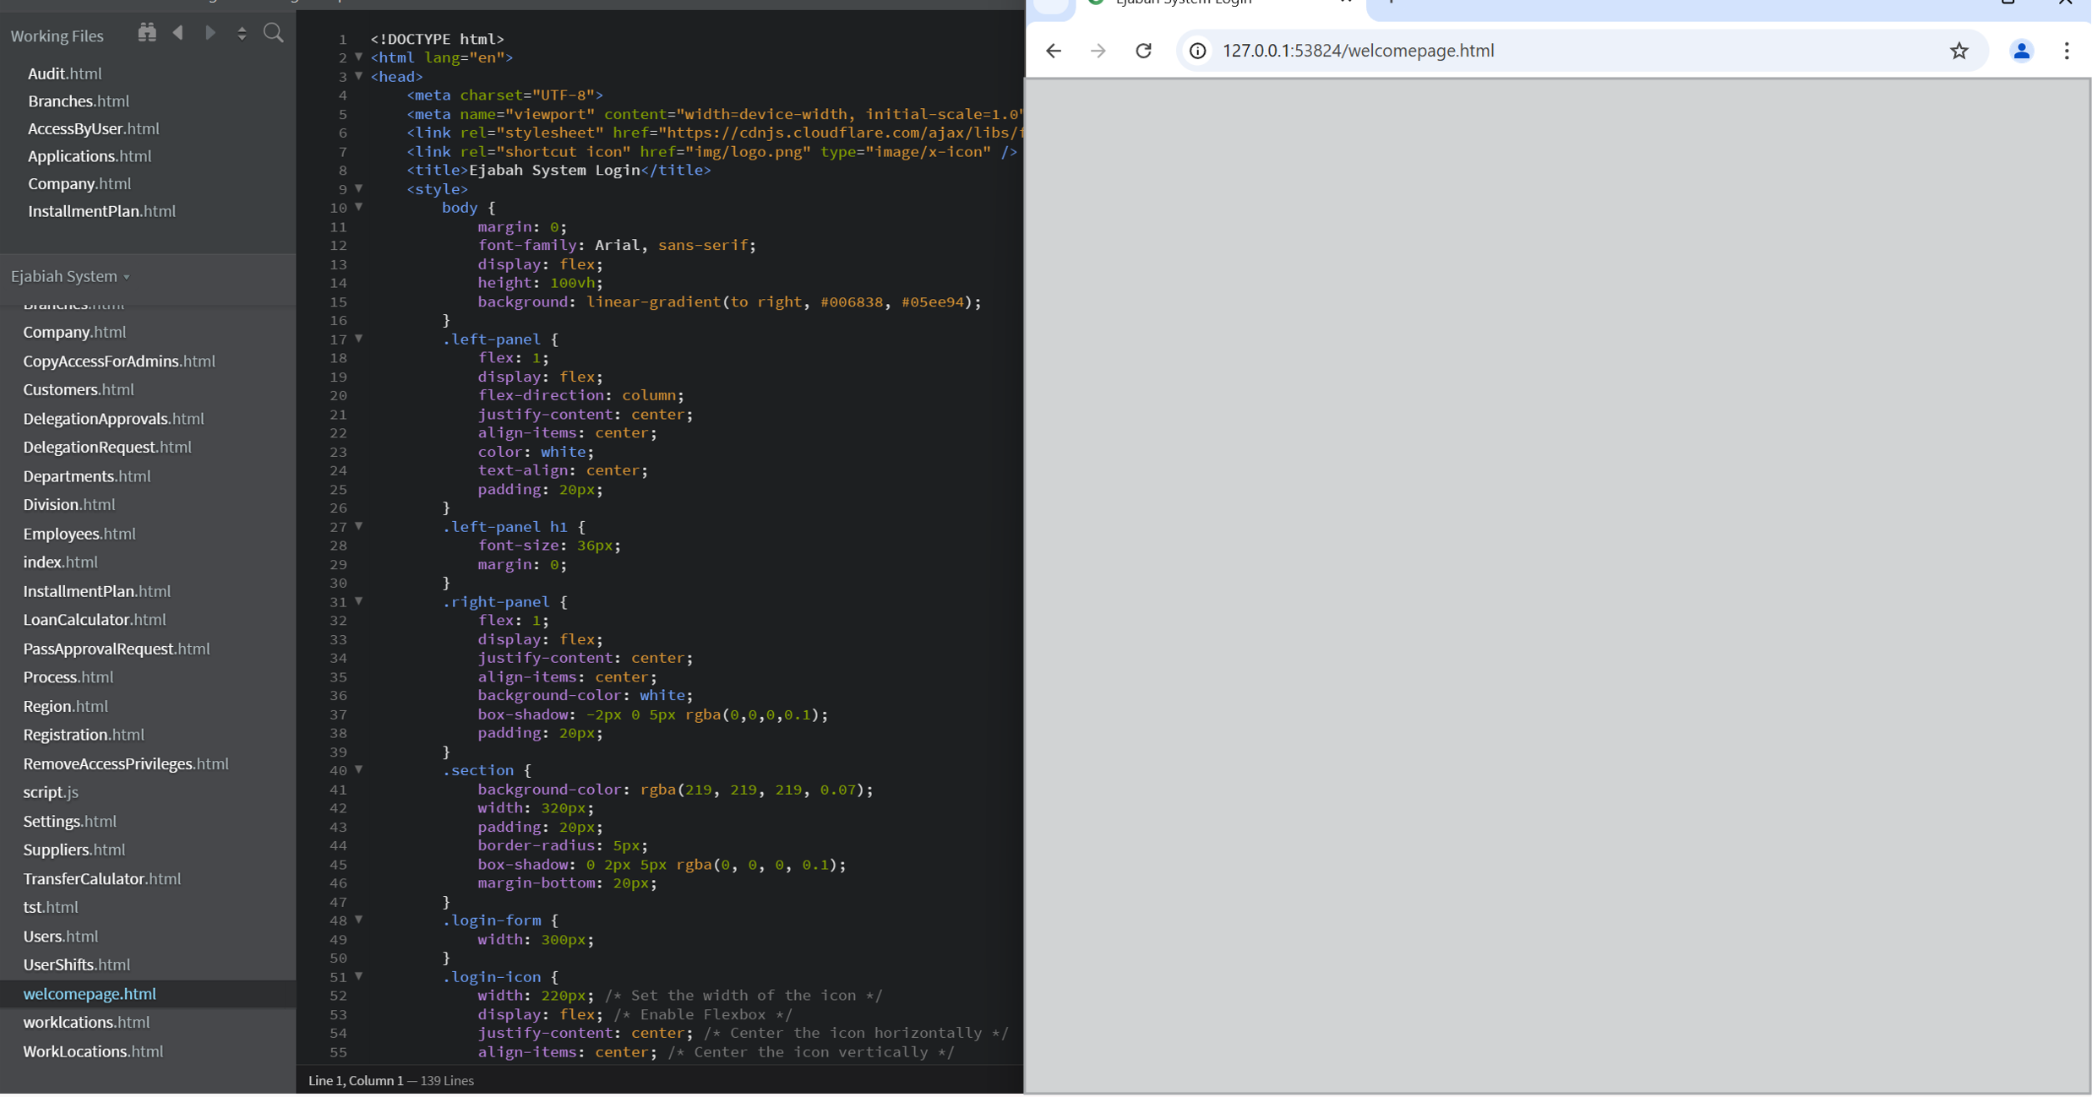
Task: Click the split editor up-down arrows icon
Action: coord(242,33)
